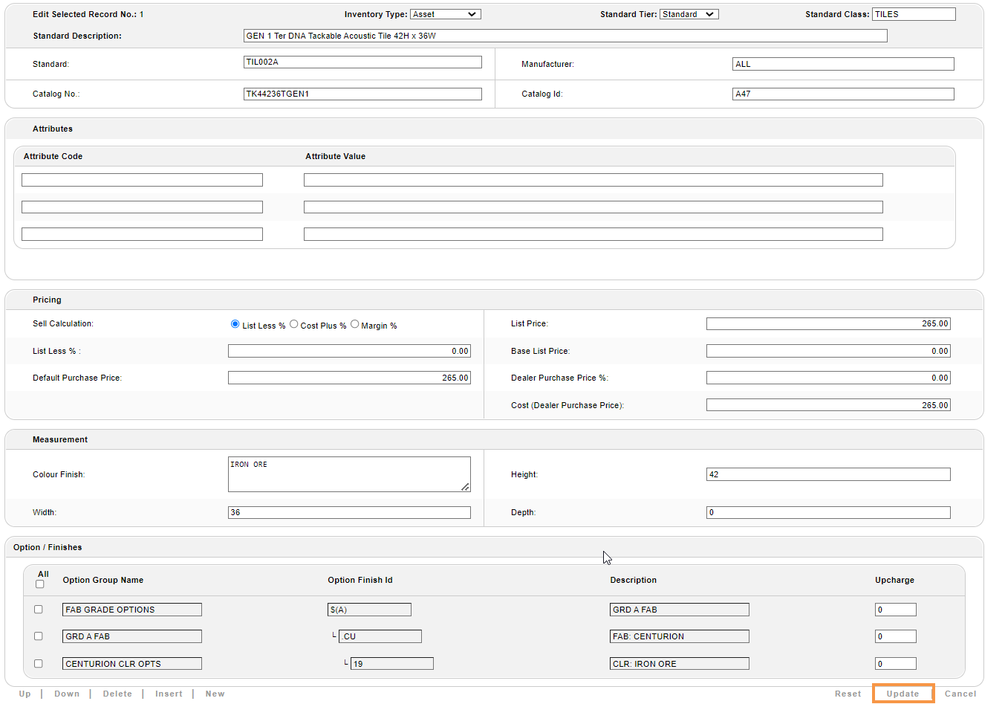Focus the Colour Finish text area
The width and height of the screenshot is (1005, 704).
point(349,474)
